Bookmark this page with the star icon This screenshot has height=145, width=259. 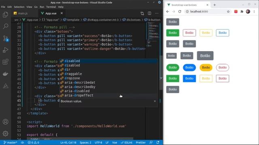point(228,12)
